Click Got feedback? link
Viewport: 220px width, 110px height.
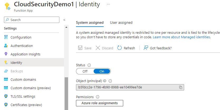[x=161, y=48]
